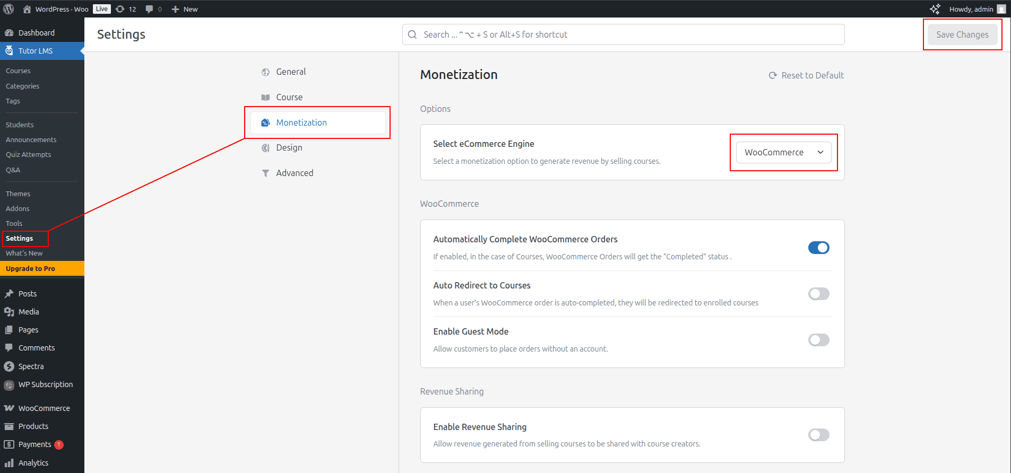Open the eCommerce Engine WooCommerce dropdown
This screenshot has width=1011, height=473.
(783, 153)
